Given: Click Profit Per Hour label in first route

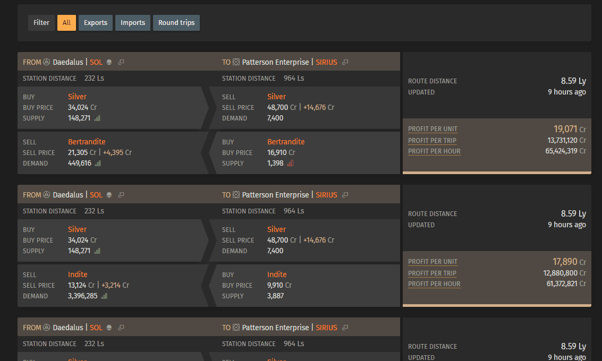Looking at the screenshot, I should 434,151.
